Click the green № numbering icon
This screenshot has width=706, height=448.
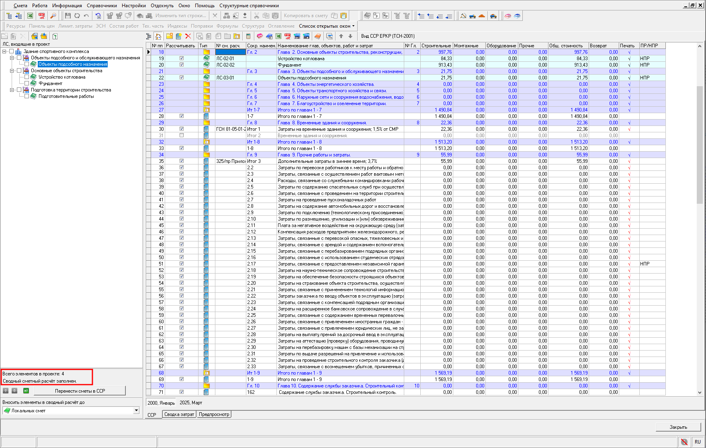click(x=26, y=391)
